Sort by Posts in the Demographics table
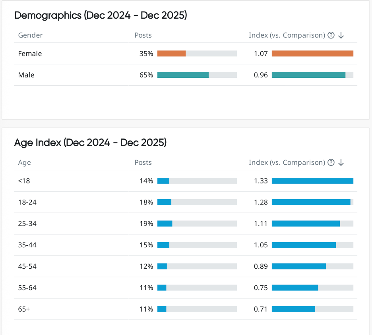372x335 pixels. pos(143,35)
